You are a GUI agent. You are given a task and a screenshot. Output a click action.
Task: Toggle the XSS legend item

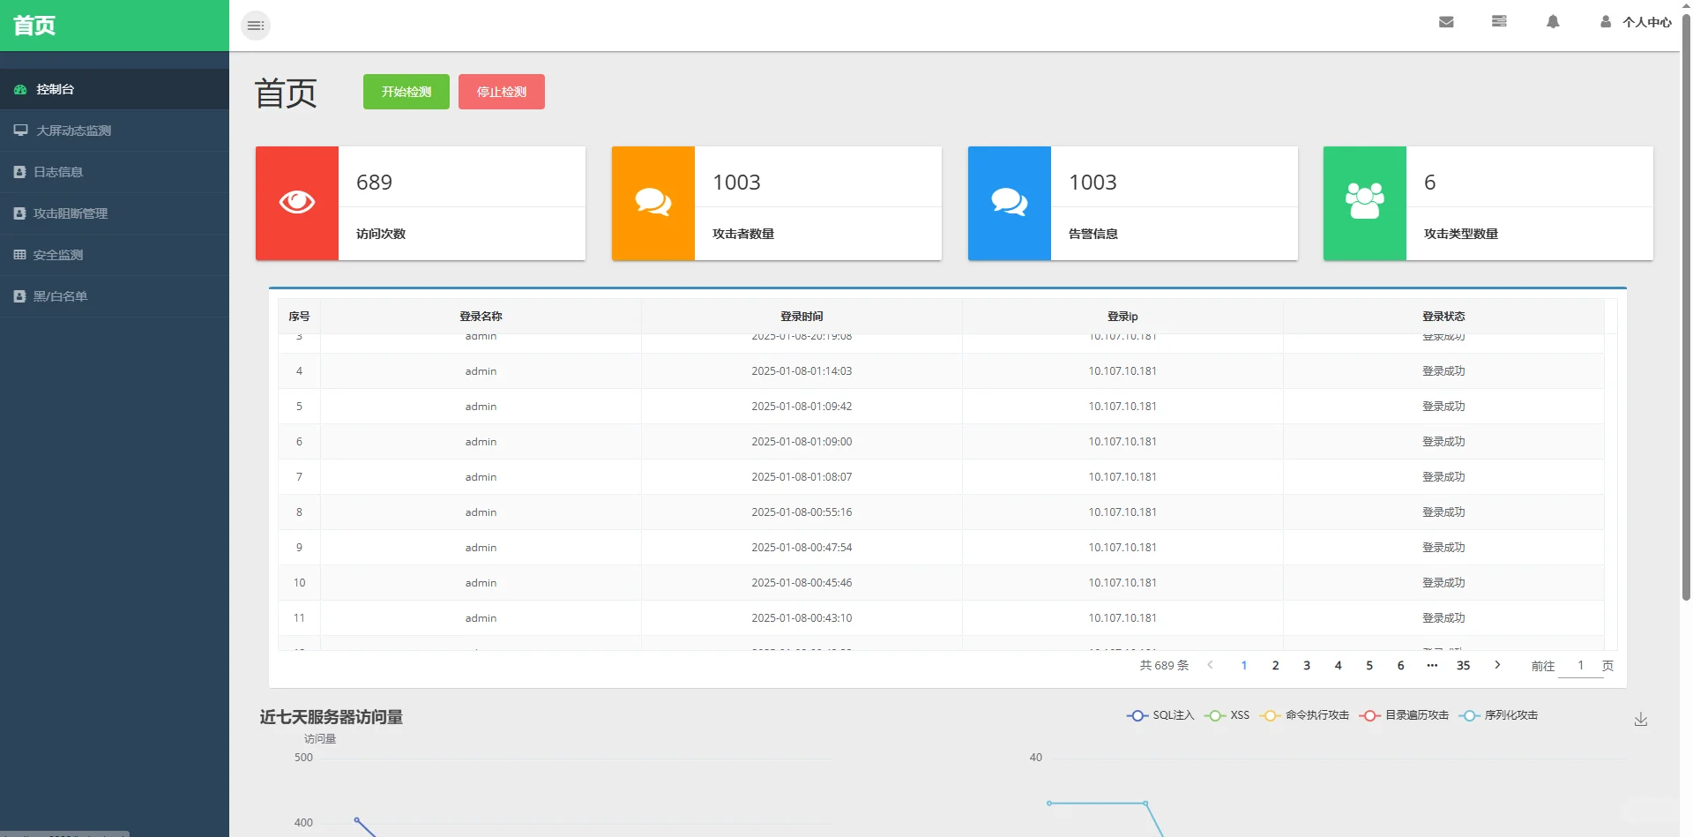coord(1217,715)
